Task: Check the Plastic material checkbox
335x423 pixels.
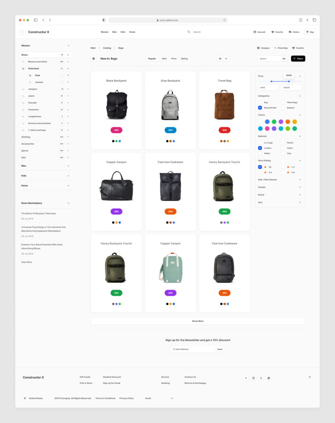Action: pyautogui.click(x=283, y=143)
